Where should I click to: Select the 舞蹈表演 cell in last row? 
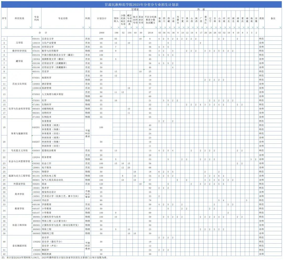click(x=63, y=254)
